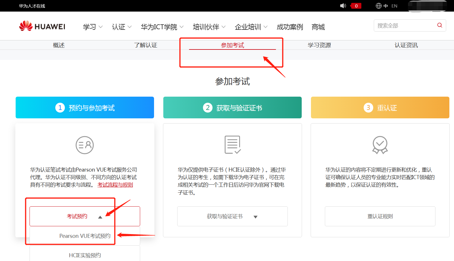This screenshot has height=261, width=454.
Task: Click the 参加考试 page heading
Action: click(233, 81)
